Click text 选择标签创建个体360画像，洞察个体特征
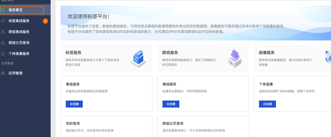331x137 pixels. tap(287, 91)
